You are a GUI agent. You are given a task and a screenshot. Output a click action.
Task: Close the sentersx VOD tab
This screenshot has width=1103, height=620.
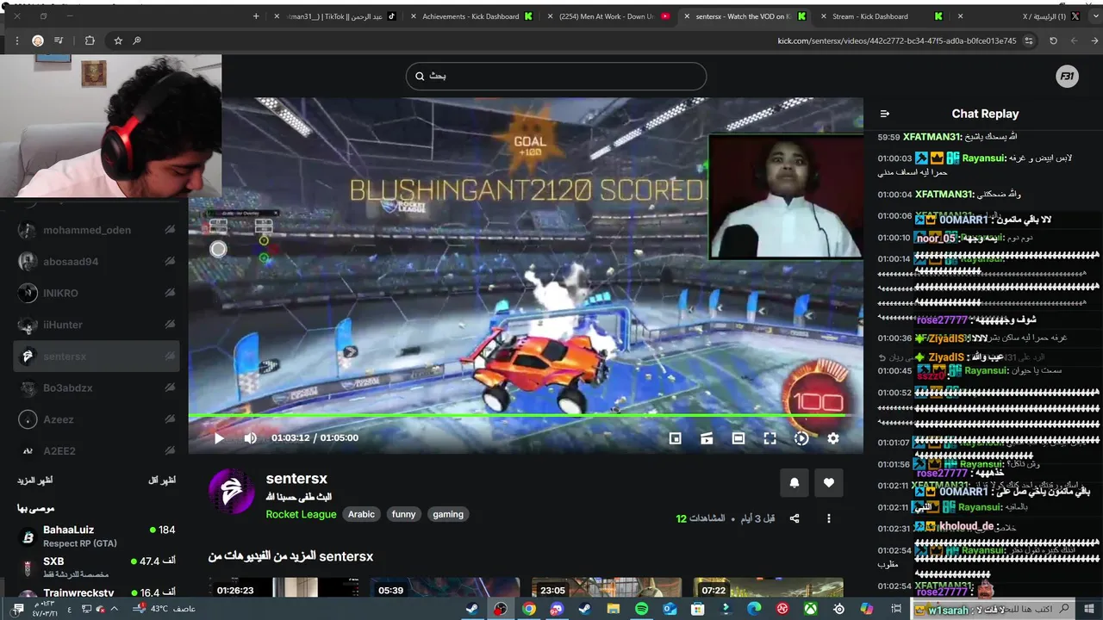(687, 15)
